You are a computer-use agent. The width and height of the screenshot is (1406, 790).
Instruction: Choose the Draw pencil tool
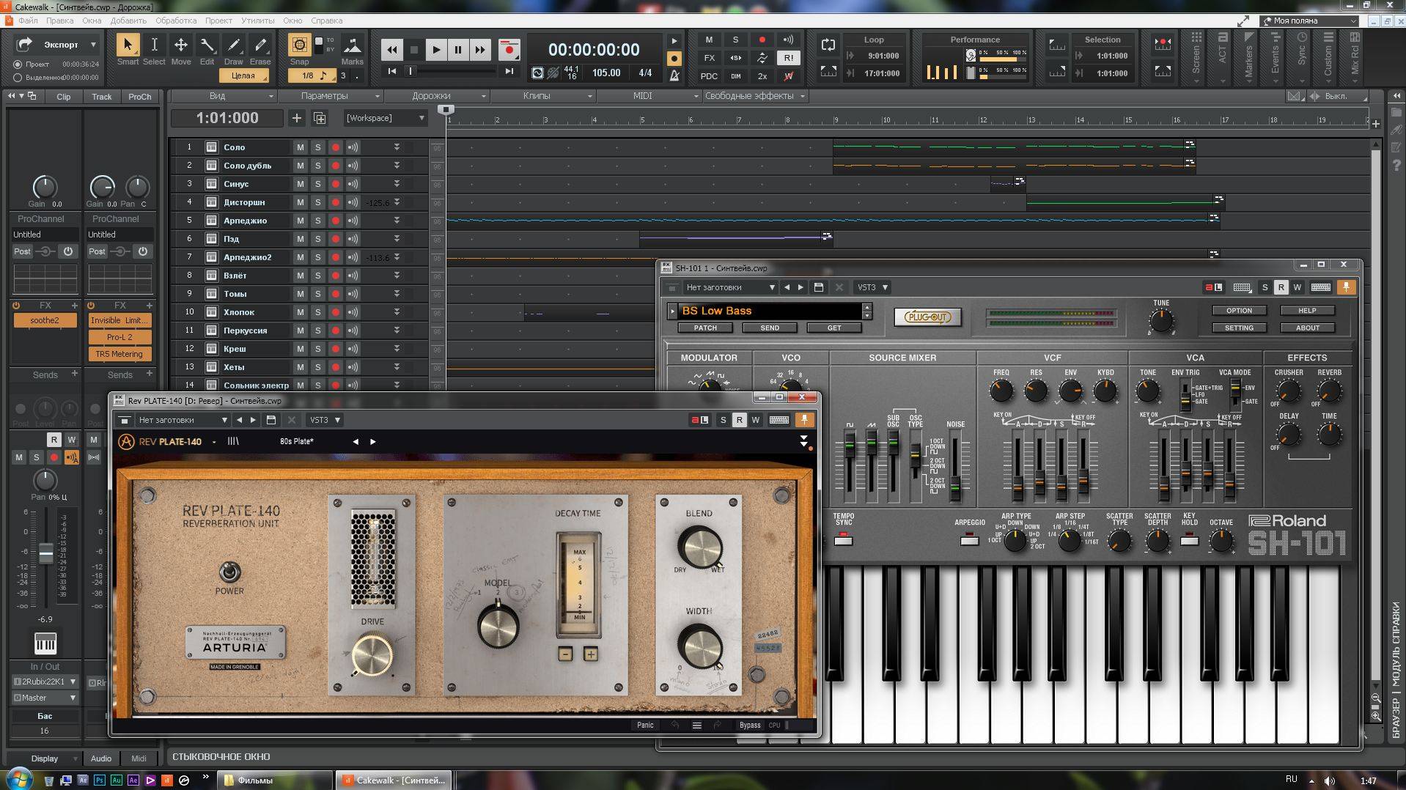click(234, 45)
